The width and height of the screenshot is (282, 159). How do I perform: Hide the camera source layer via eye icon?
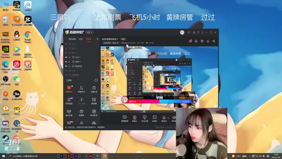pos(66,66)
